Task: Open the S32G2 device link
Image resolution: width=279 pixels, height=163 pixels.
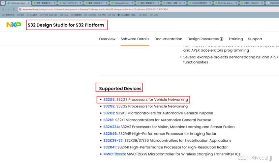Action: [109, 106]
